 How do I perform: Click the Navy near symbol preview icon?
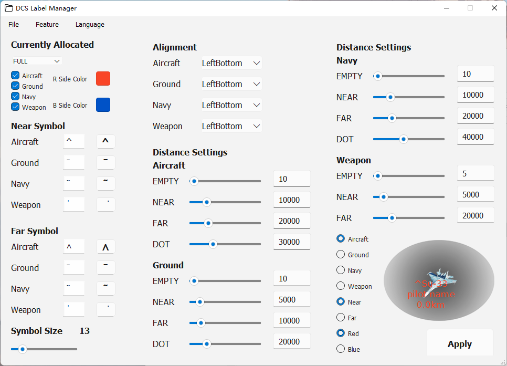tap(104, 183)
